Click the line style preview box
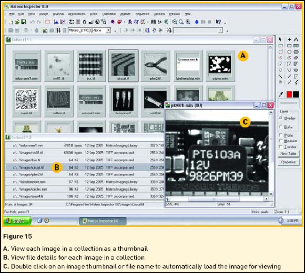The image size is (305, 273). (288, 103)
